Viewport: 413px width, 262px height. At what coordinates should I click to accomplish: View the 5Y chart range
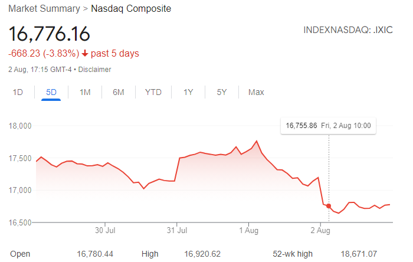coord(222,92)
